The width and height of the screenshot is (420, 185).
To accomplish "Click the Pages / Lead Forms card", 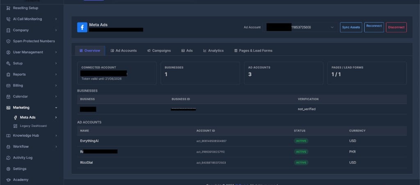I will point(367,73).
